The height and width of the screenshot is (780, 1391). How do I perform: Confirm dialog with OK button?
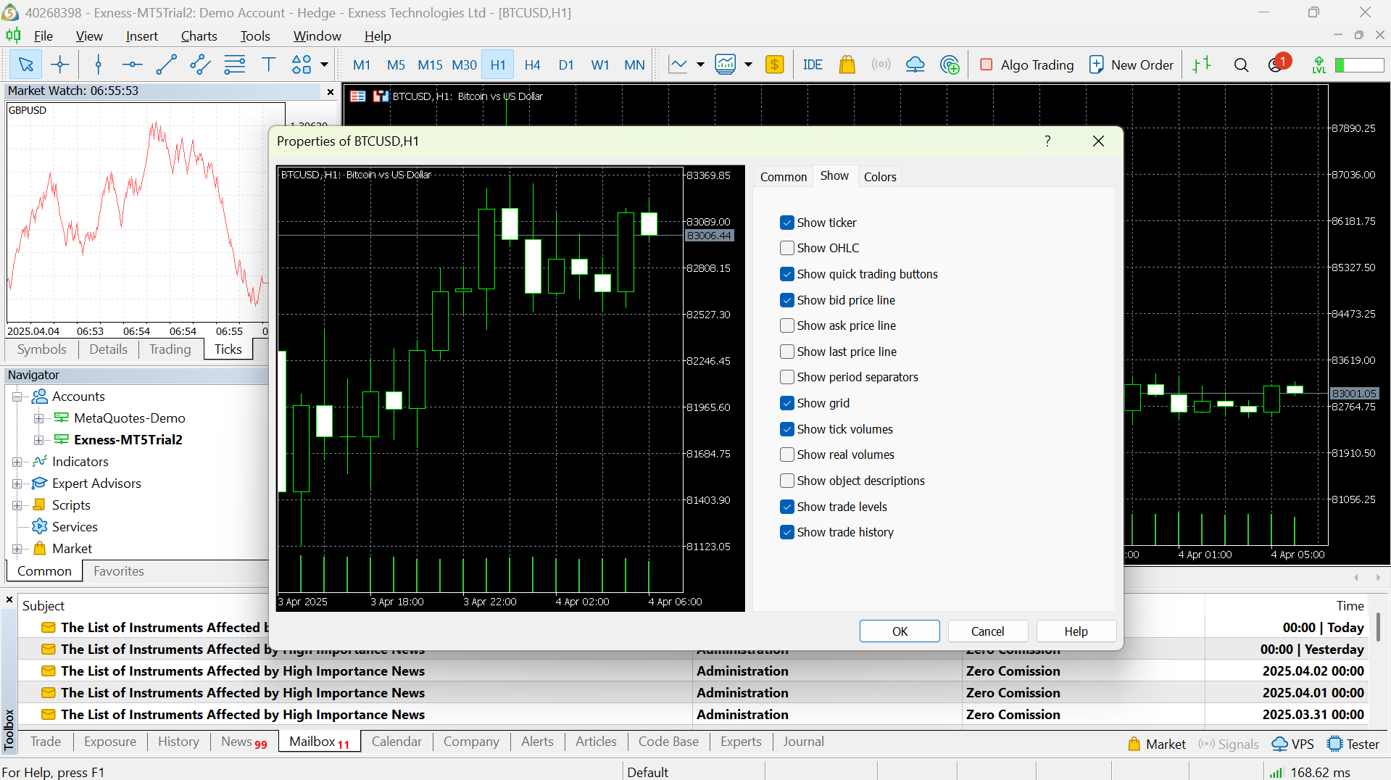(x=900, y=631)
